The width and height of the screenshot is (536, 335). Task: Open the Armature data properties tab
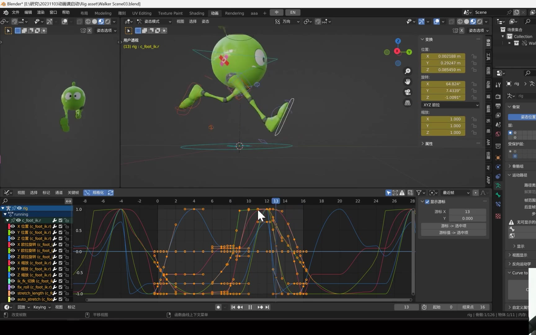point(498,186)
